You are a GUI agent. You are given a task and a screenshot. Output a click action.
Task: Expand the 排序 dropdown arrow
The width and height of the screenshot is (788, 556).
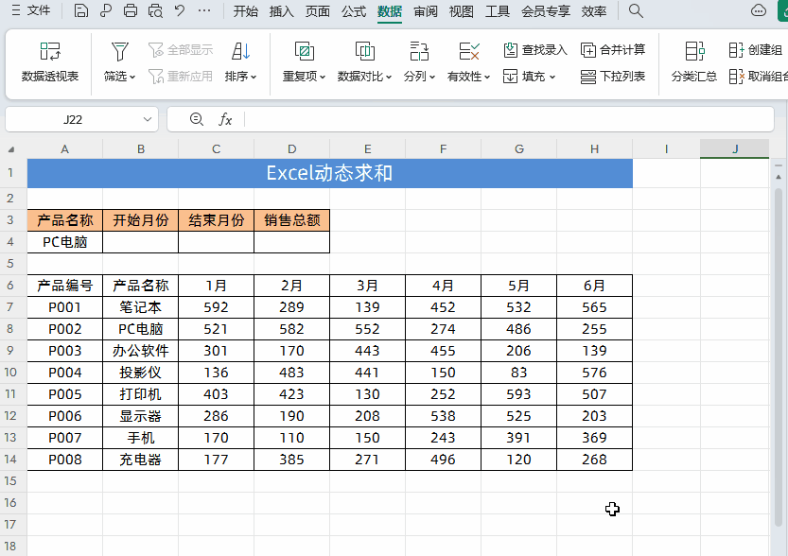(x=254, y=77)
